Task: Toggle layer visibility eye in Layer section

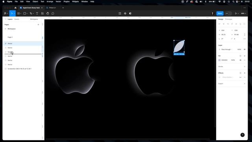Action: click(245, 49)
